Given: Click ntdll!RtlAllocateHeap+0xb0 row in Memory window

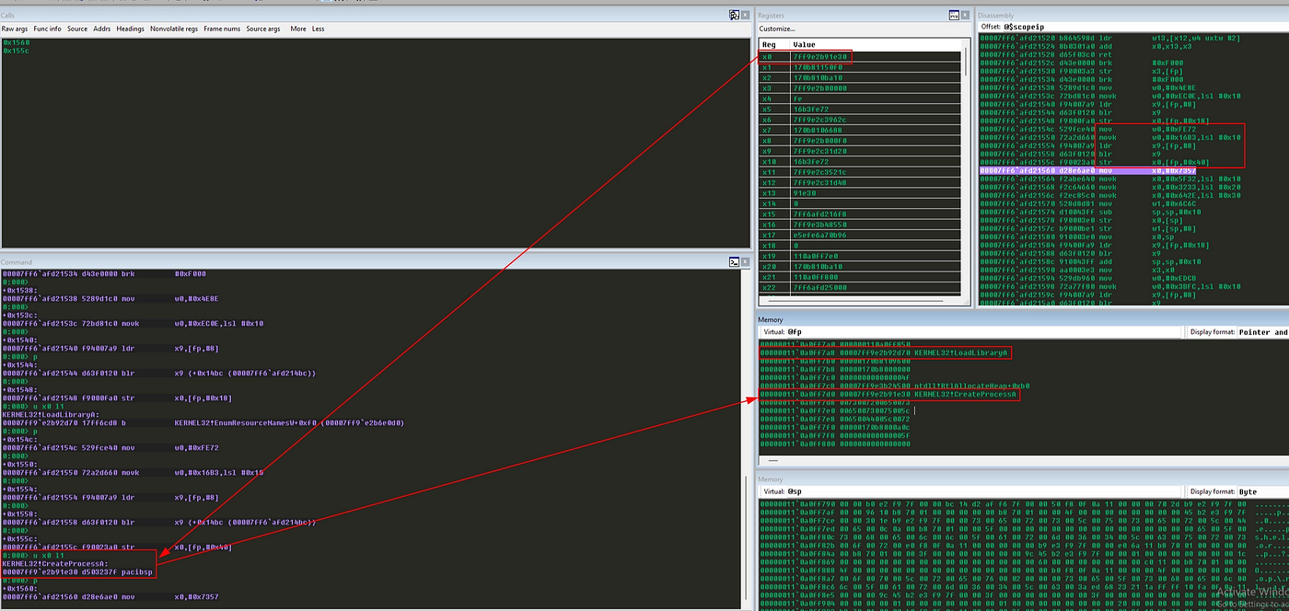Looking at the screenshot, I should (895, 386).
